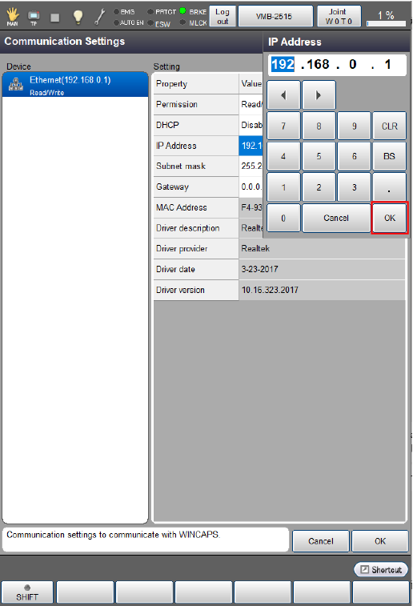Click the gray stop square icon
The height and width of the screenshot is (606, 413).
55,18
